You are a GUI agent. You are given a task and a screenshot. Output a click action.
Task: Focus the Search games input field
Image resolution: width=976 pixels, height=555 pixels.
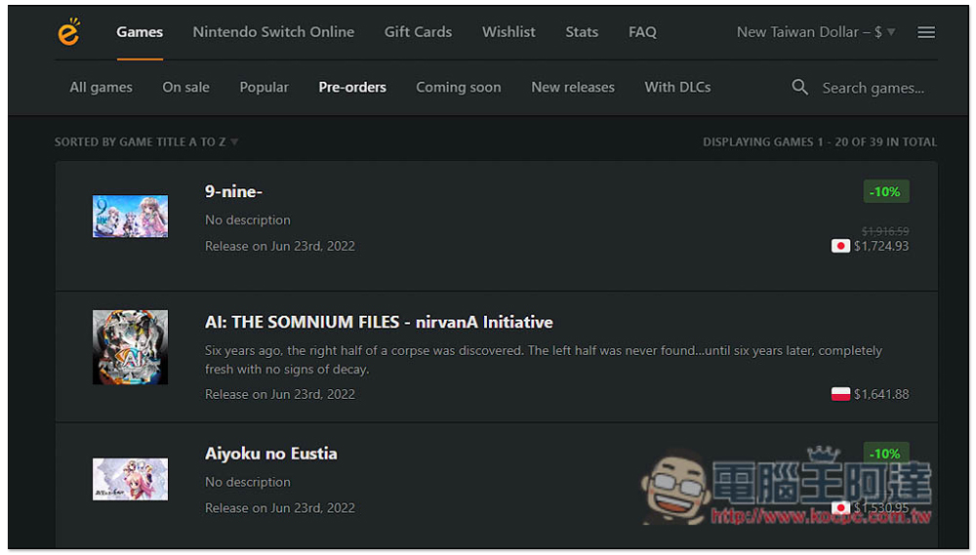click(x=873, y=88)
